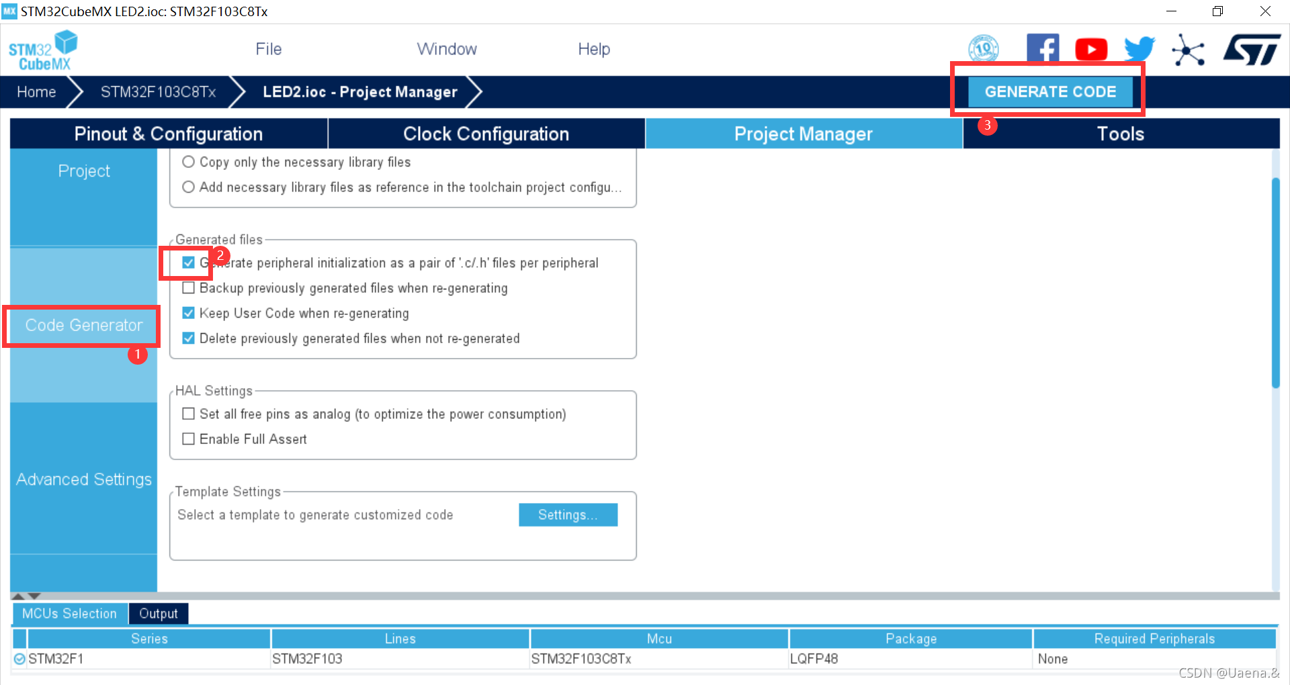Click the MX app icon in title bar
The width and height of the screenshot is (1290, 685).
(9, 11)
